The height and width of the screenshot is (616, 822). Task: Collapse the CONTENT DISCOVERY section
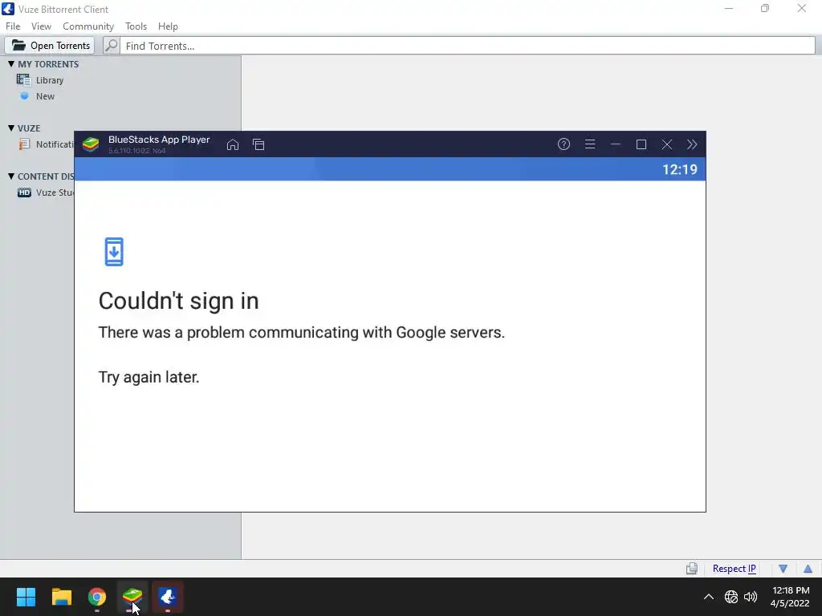11,176
